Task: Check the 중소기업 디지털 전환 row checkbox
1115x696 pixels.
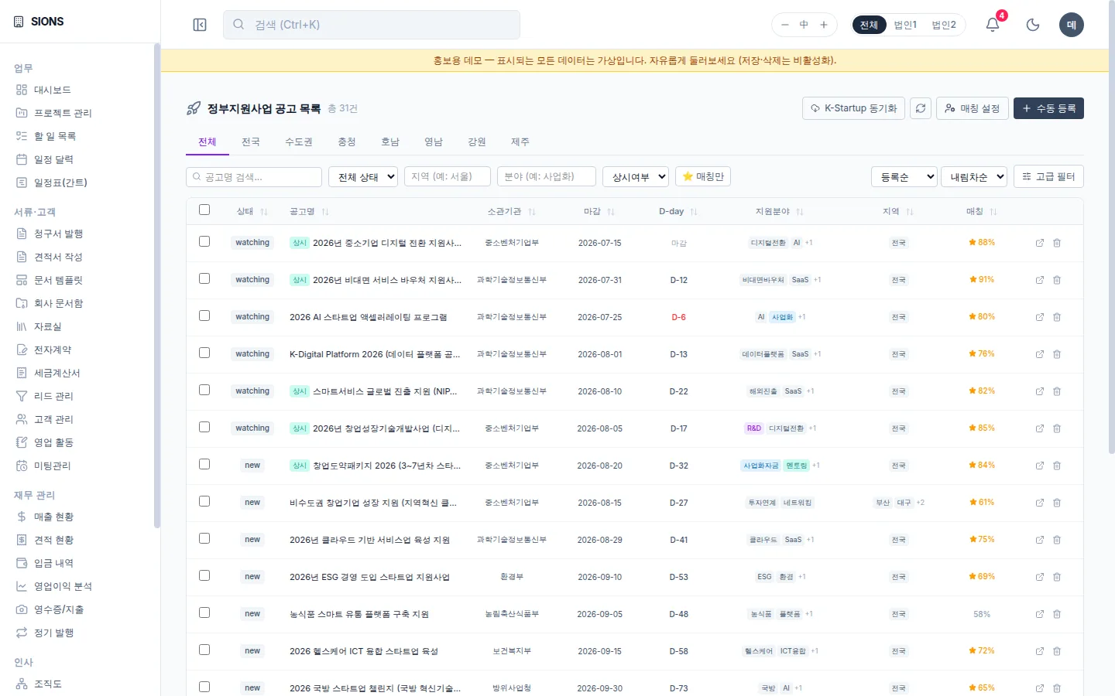Action: click(204, 241)
